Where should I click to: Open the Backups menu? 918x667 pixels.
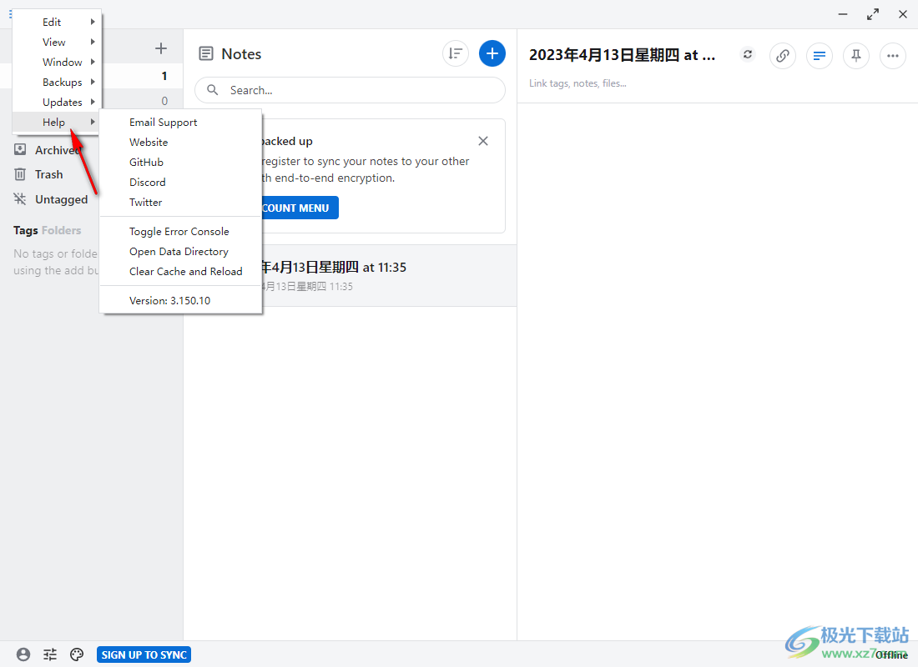click(x=57, y=82)
